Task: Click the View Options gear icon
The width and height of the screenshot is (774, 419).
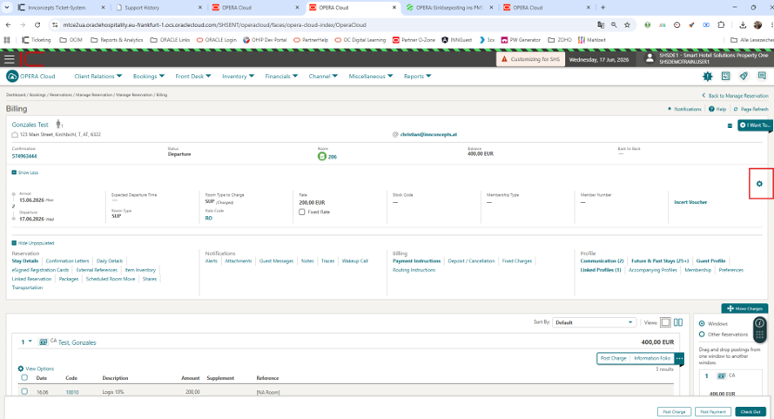Action: tap(21, 368)
